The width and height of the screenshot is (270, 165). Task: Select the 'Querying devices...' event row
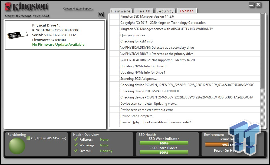(185, 35)
